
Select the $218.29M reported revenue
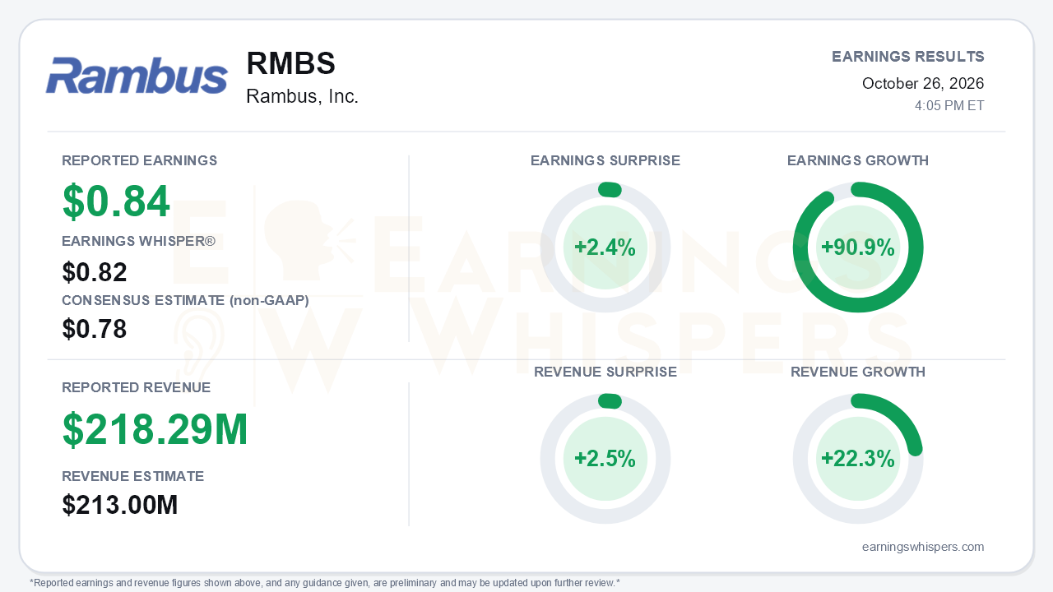pyautogui.click(x=155, y=429)
